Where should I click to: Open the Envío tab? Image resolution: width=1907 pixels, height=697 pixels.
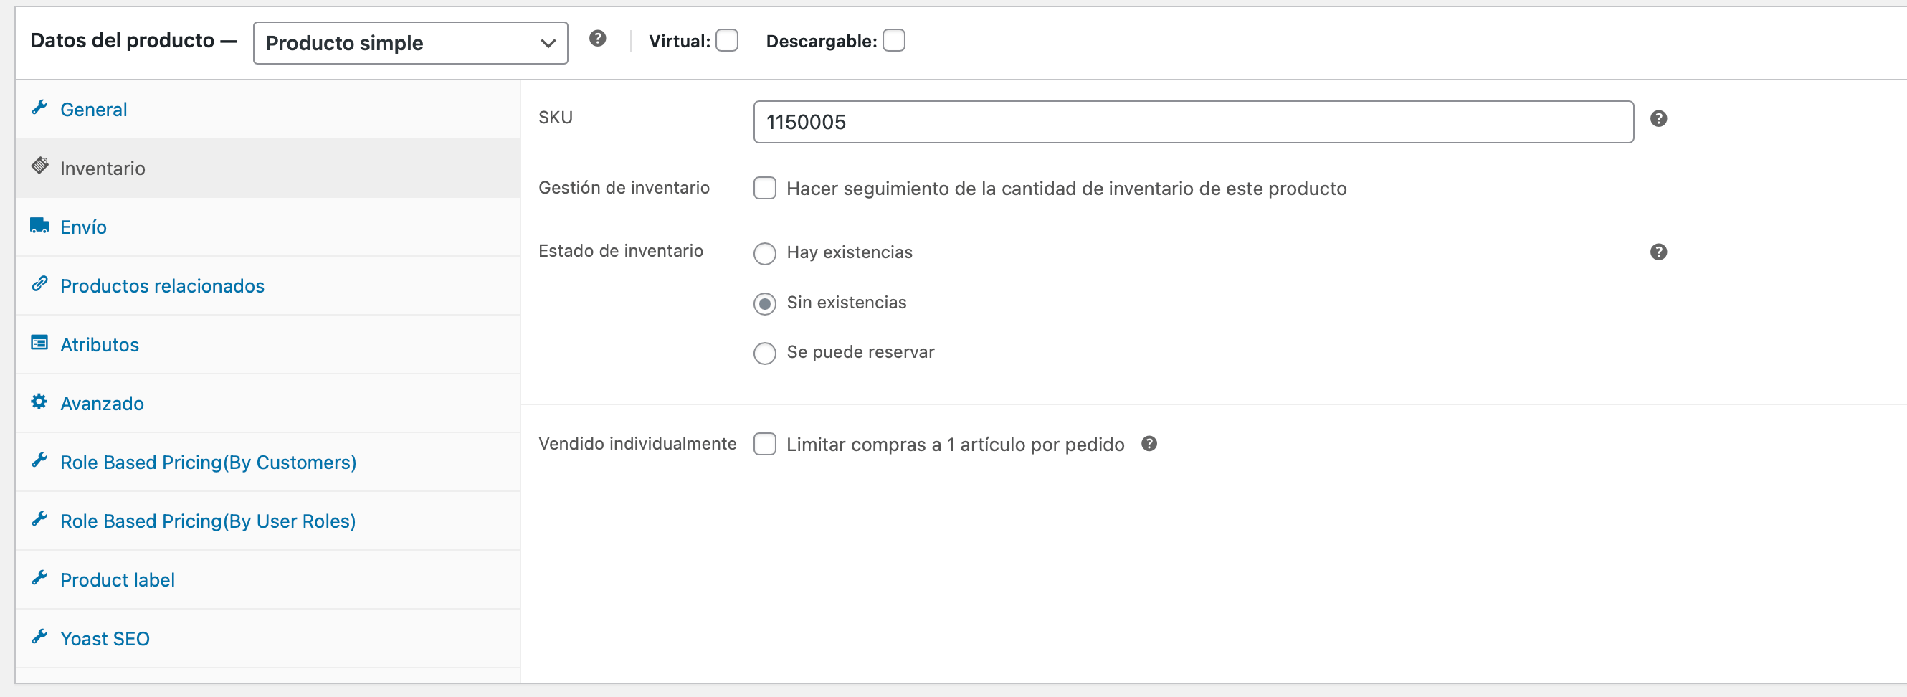(x=268, y=227)
